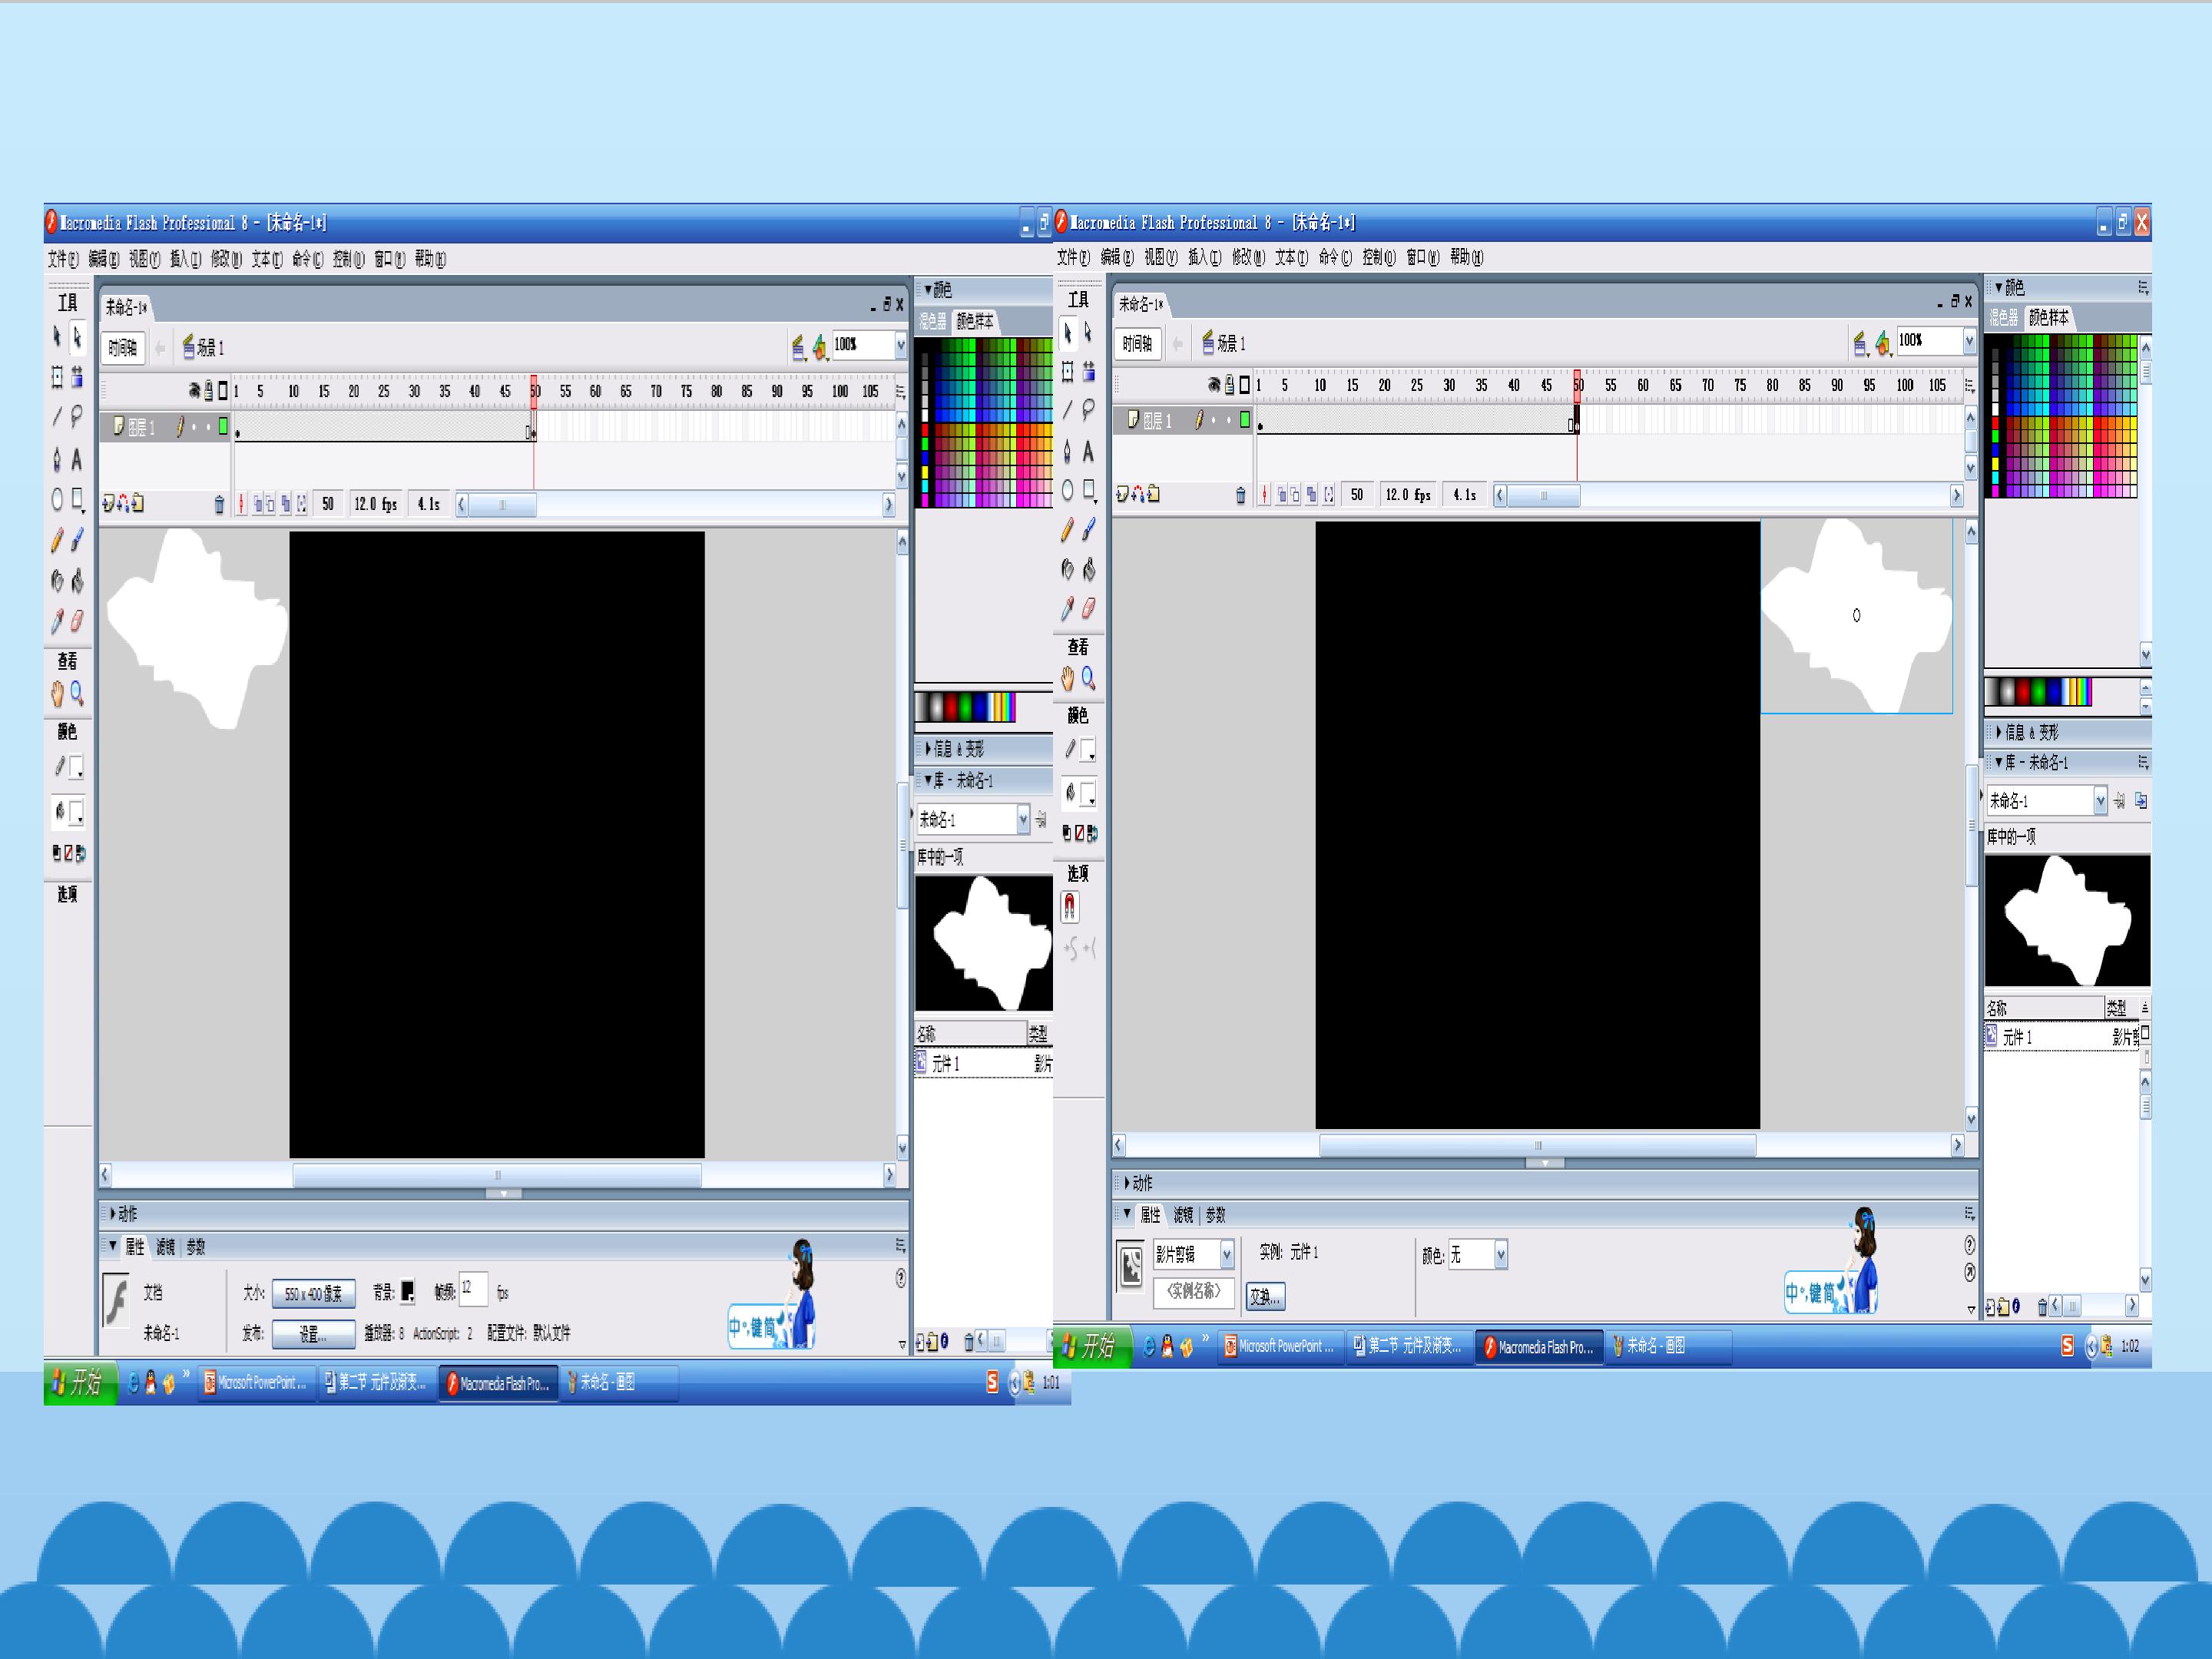Viewport: 2212px width, 1659px height.
Task: Toggle Snap to Objects magnet option in right window
Action: (1070, 907)
